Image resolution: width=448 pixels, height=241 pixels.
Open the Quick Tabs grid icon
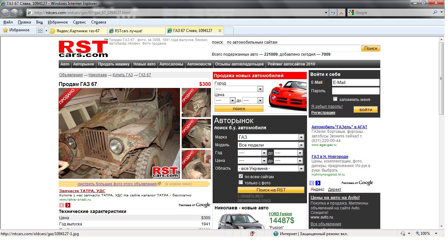tap(40, 31)
